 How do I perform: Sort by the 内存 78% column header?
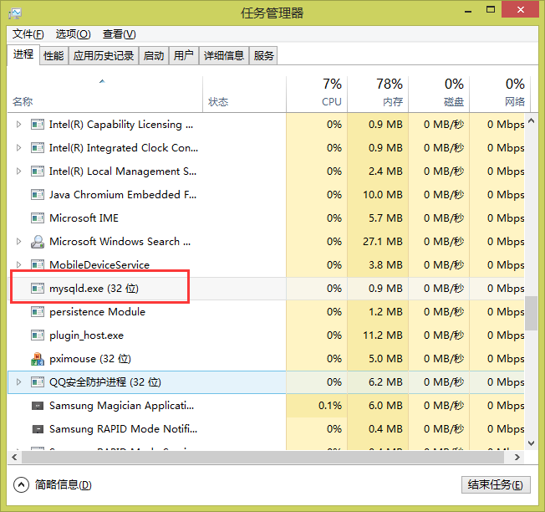tap(378, 94)
